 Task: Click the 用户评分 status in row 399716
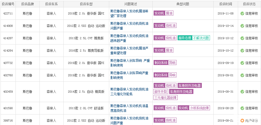252,120
